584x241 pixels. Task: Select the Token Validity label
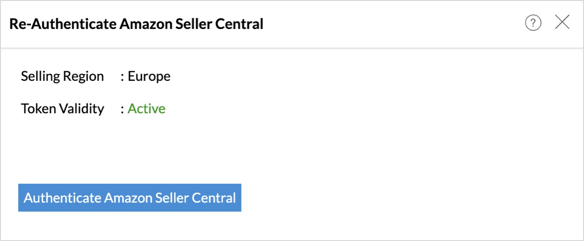(63, 109)
